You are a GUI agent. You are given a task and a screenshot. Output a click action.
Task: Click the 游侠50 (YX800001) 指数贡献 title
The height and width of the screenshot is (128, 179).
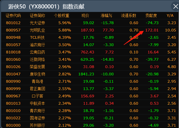(x=46, y=7)
